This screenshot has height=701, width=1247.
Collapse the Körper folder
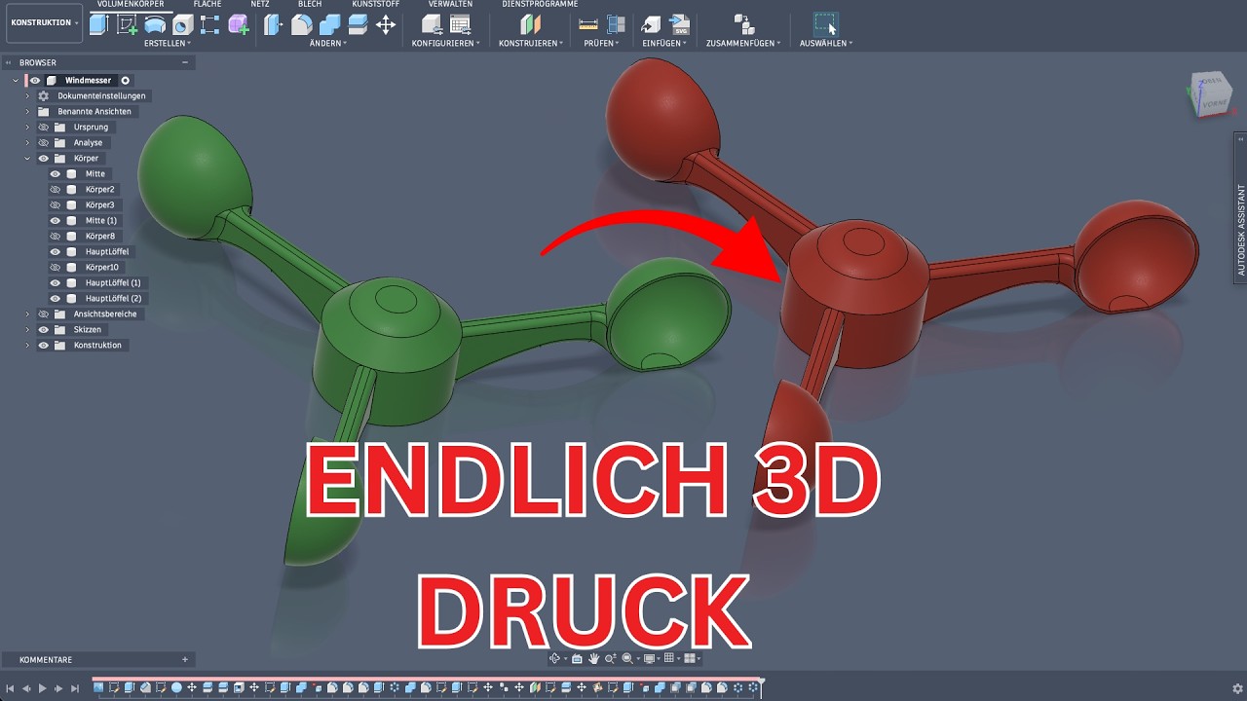point(28,158)
